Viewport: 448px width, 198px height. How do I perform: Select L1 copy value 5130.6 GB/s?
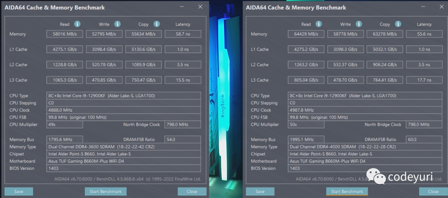[x=144, y=49]
